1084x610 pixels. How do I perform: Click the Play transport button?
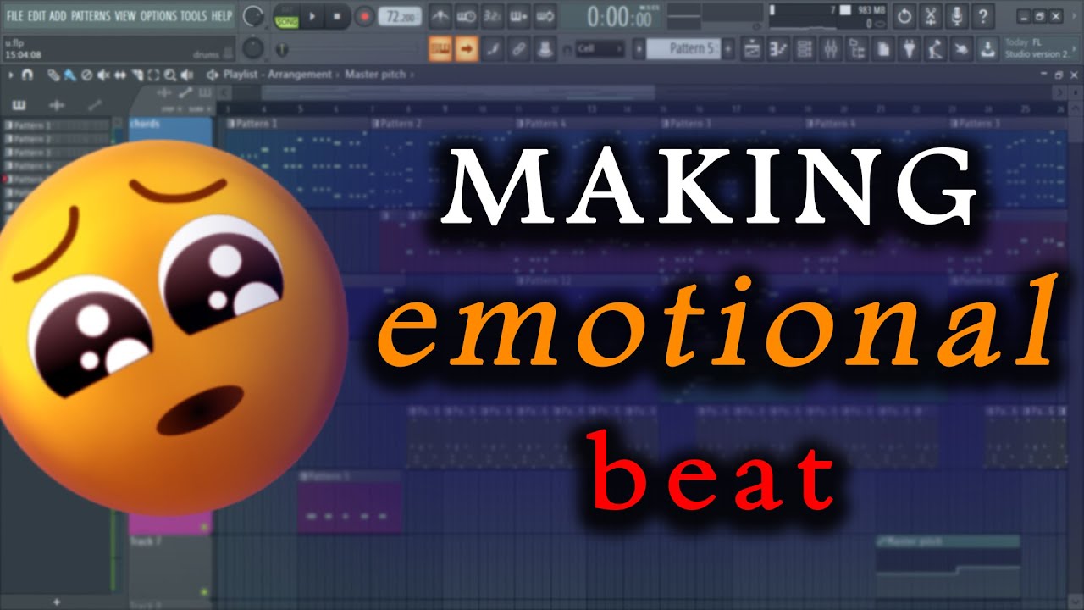tap(312, 16)
